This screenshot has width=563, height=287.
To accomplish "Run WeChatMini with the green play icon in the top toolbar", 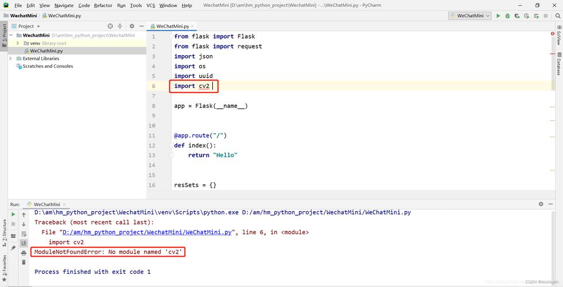I will pos(498,16).
